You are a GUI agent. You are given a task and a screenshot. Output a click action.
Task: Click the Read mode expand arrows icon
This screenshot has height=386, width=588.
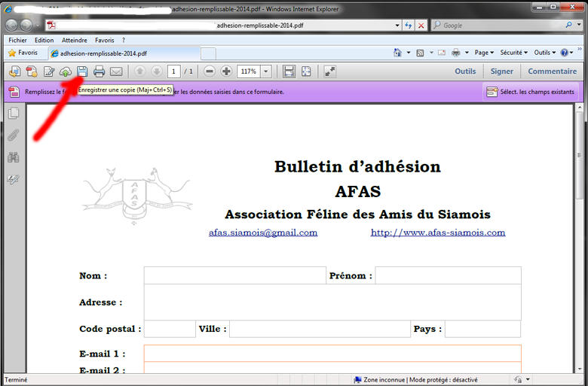329,71
